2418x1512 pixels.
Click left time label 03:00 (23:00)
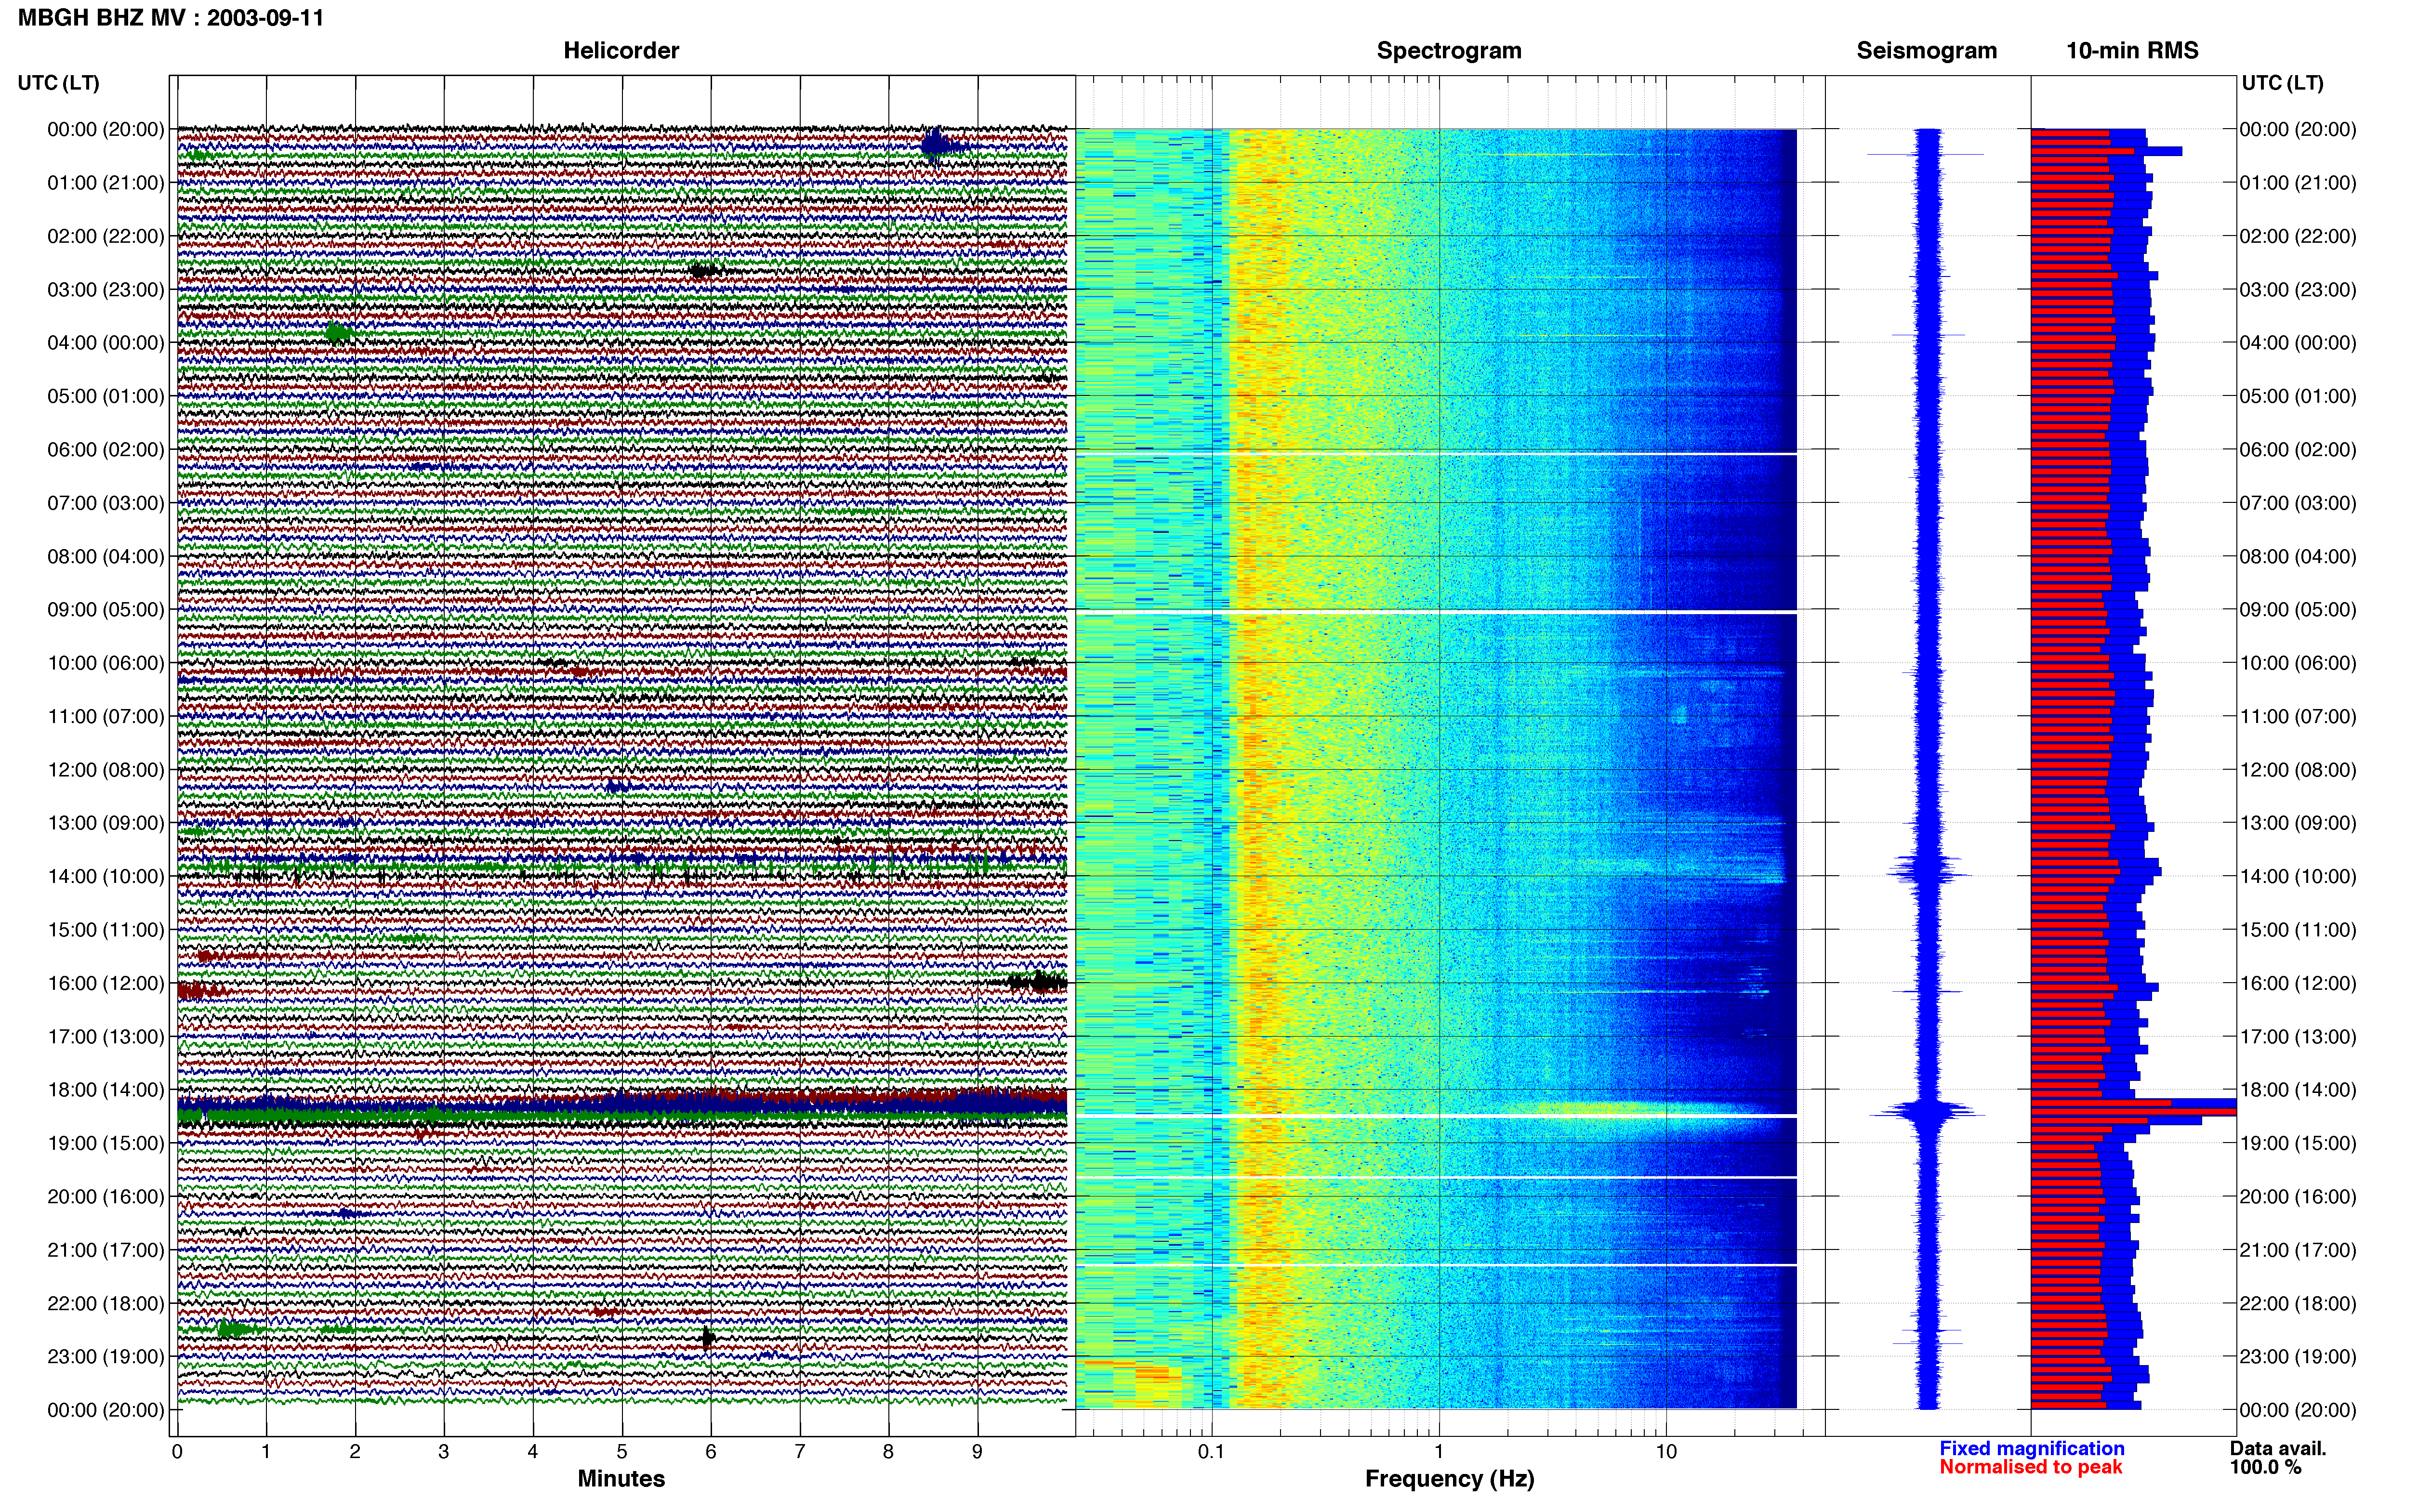pos(106,290)
